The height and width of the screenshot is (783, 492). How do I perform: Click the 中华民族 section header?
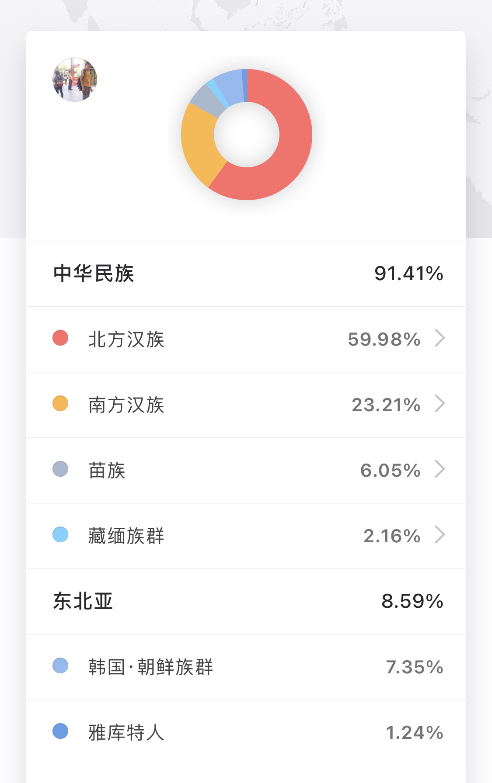pyautogui.click(x=94, y=274)
